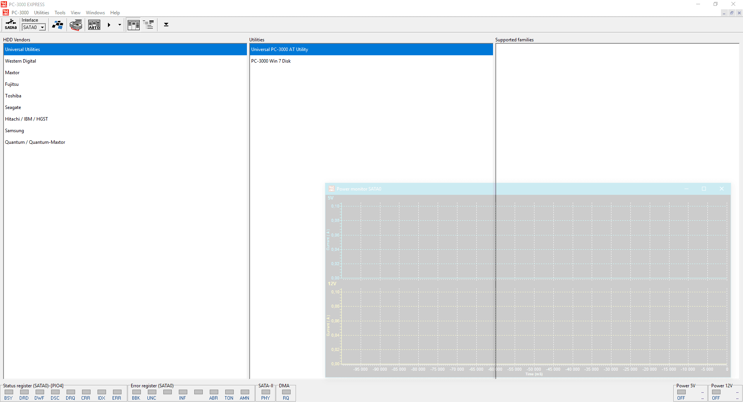Restore the inner MDI child window
The height and width of the screenshot is (402, 743).
732,13
